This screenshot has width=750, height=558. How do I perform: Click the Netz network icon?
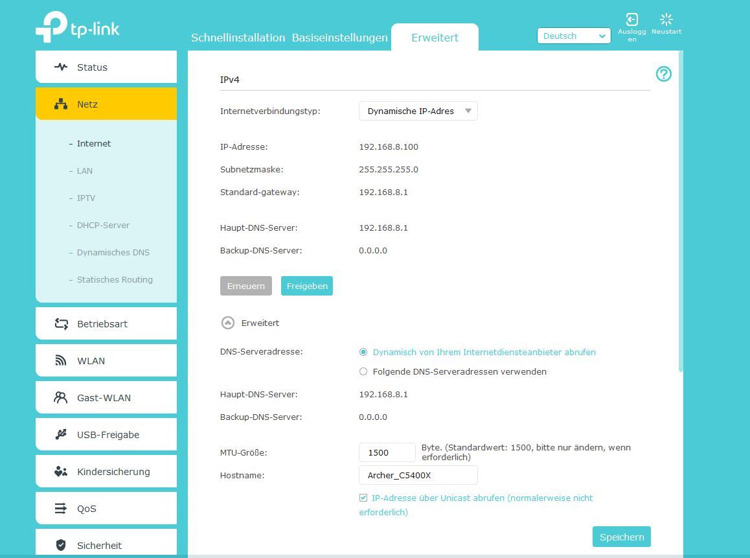coord(61,104)
